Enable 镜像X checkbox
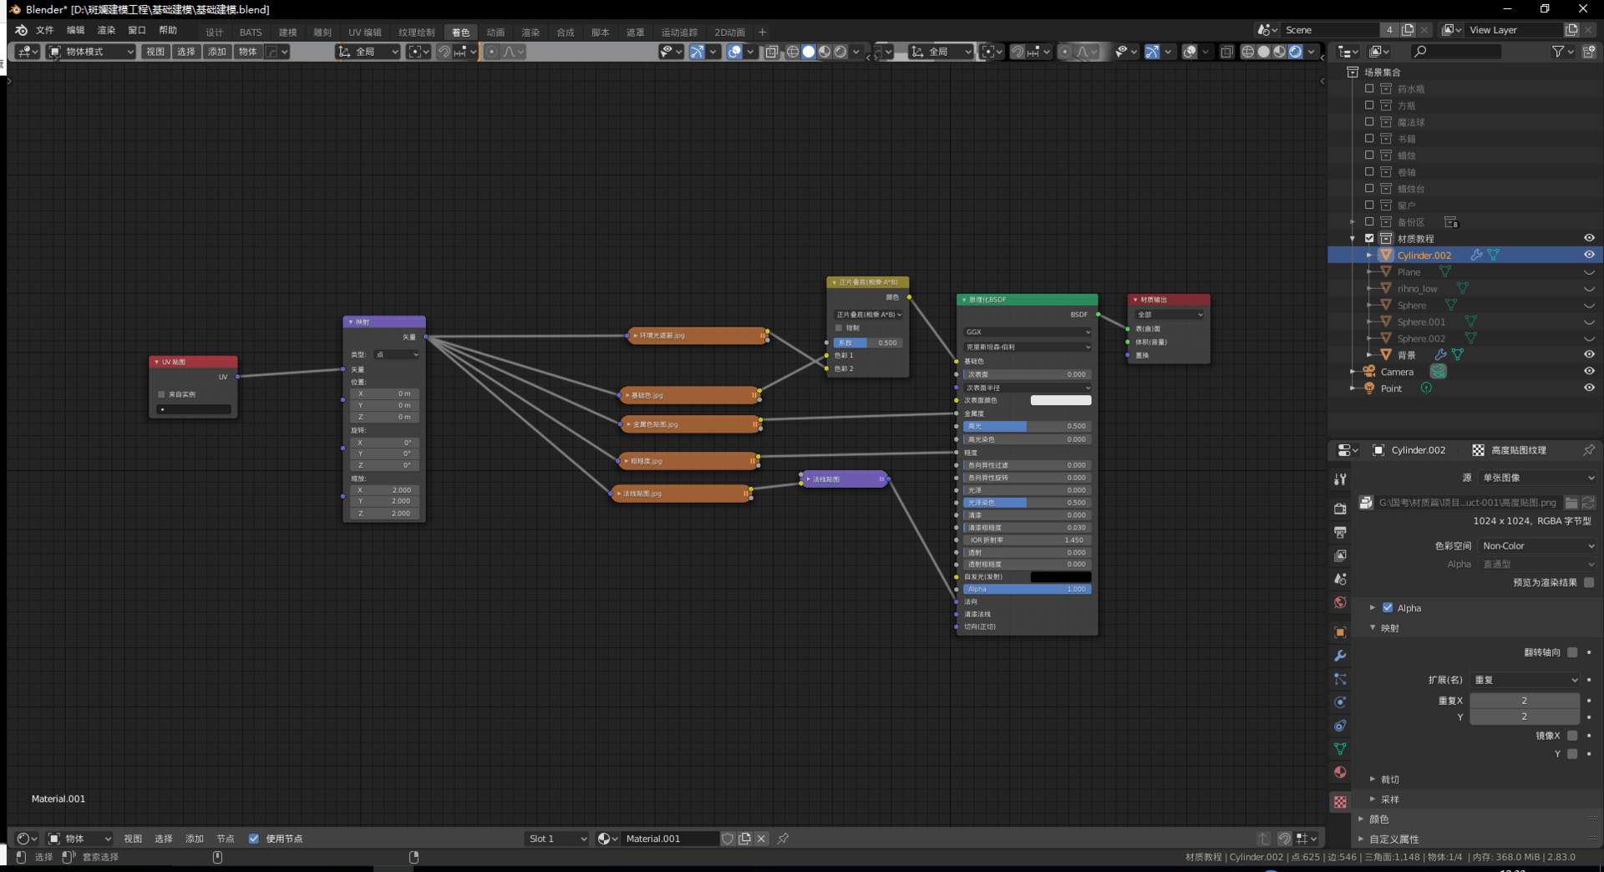 [x=1572, y=736]
